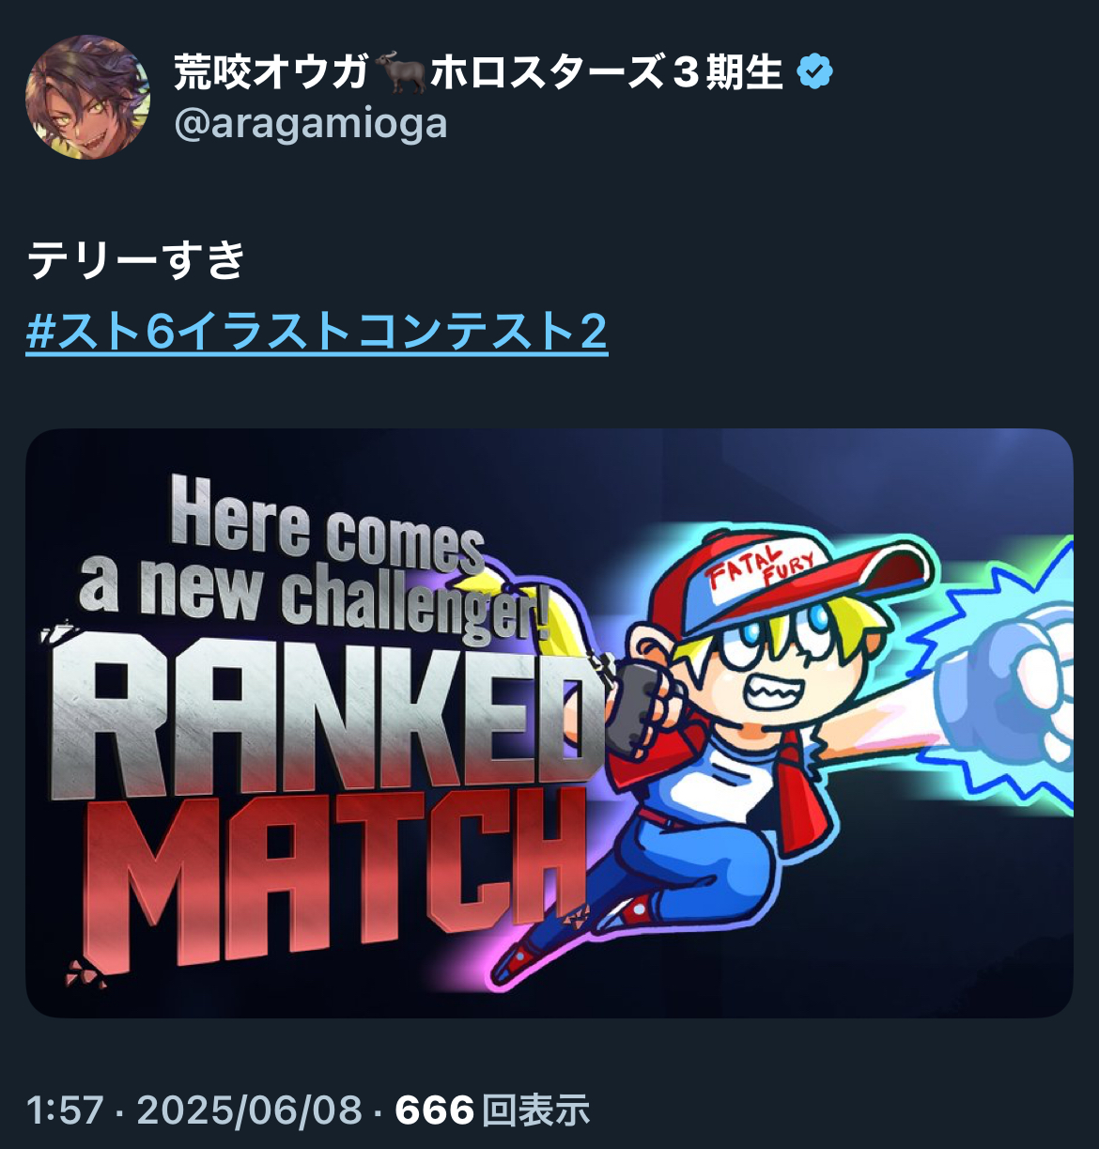Click the ox emoji in display name

click(x=401, y=72)
